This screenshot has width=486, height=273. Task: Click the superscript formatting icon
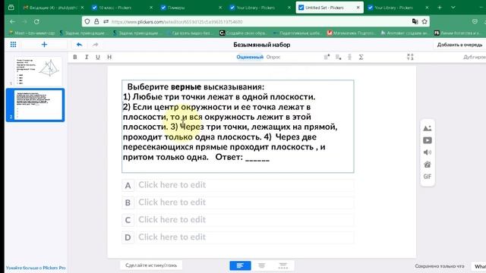coord(327,57)
